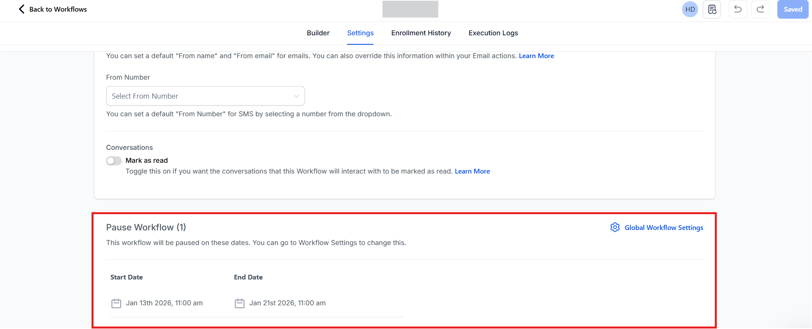Viewport: 812px width, 329px height.
Task: Open Learn More link for Mark as read
Action: point(472,171)
